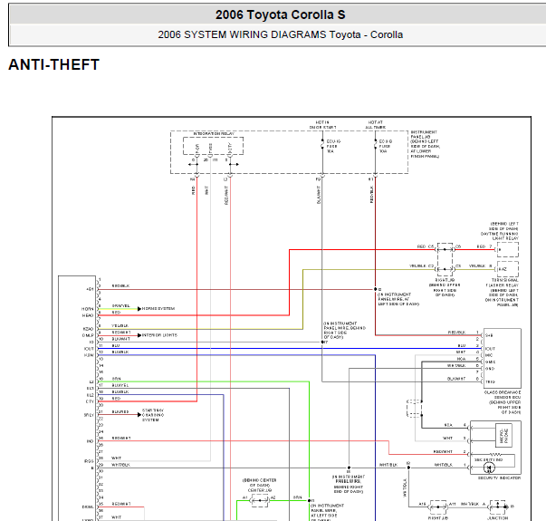Click the SRLY pin label on left connector
546x521 pixels.
click(x=89, y=415)
